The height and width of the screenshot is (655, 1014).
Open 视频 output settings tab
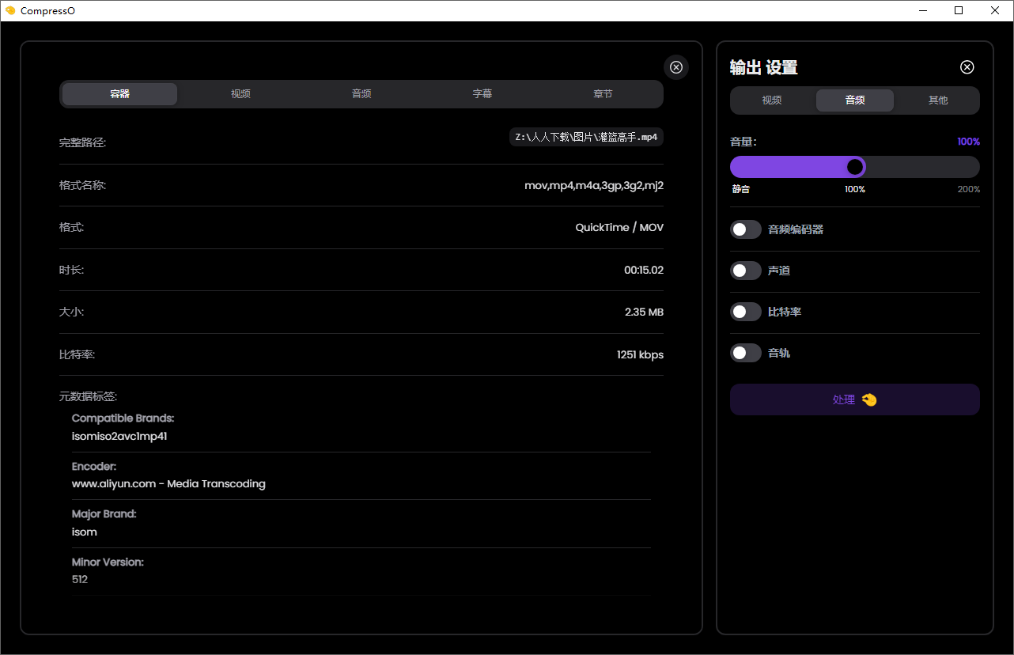click(772, 100)
